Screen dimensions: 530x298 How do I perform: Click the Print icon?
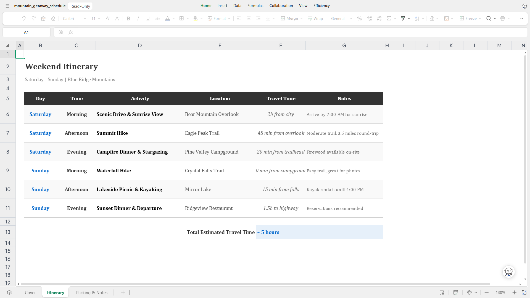coord(503,19)
